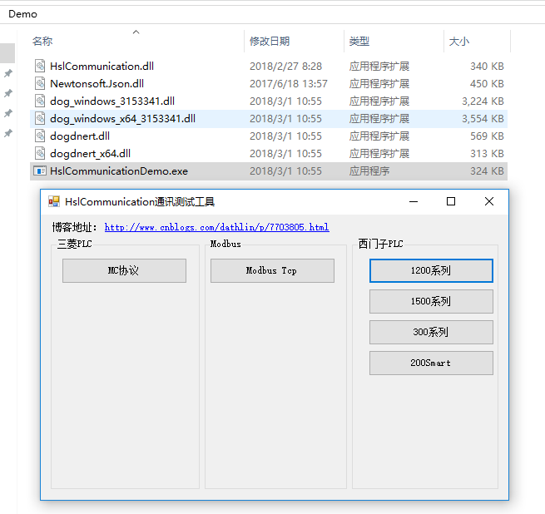Open the MC协议 test button
The image size is (545, 514).
pyautogui.click(x=124, y=270)
